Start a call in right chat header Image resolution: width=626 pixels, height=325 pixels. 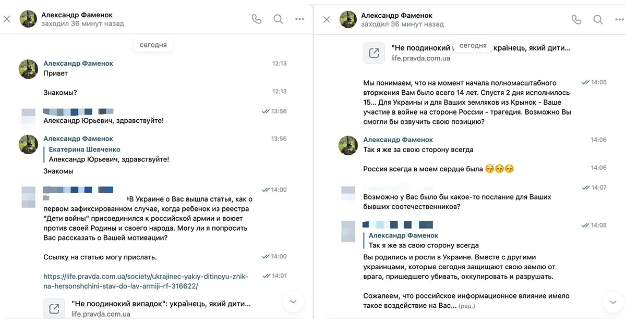click(x=576, y=19)
